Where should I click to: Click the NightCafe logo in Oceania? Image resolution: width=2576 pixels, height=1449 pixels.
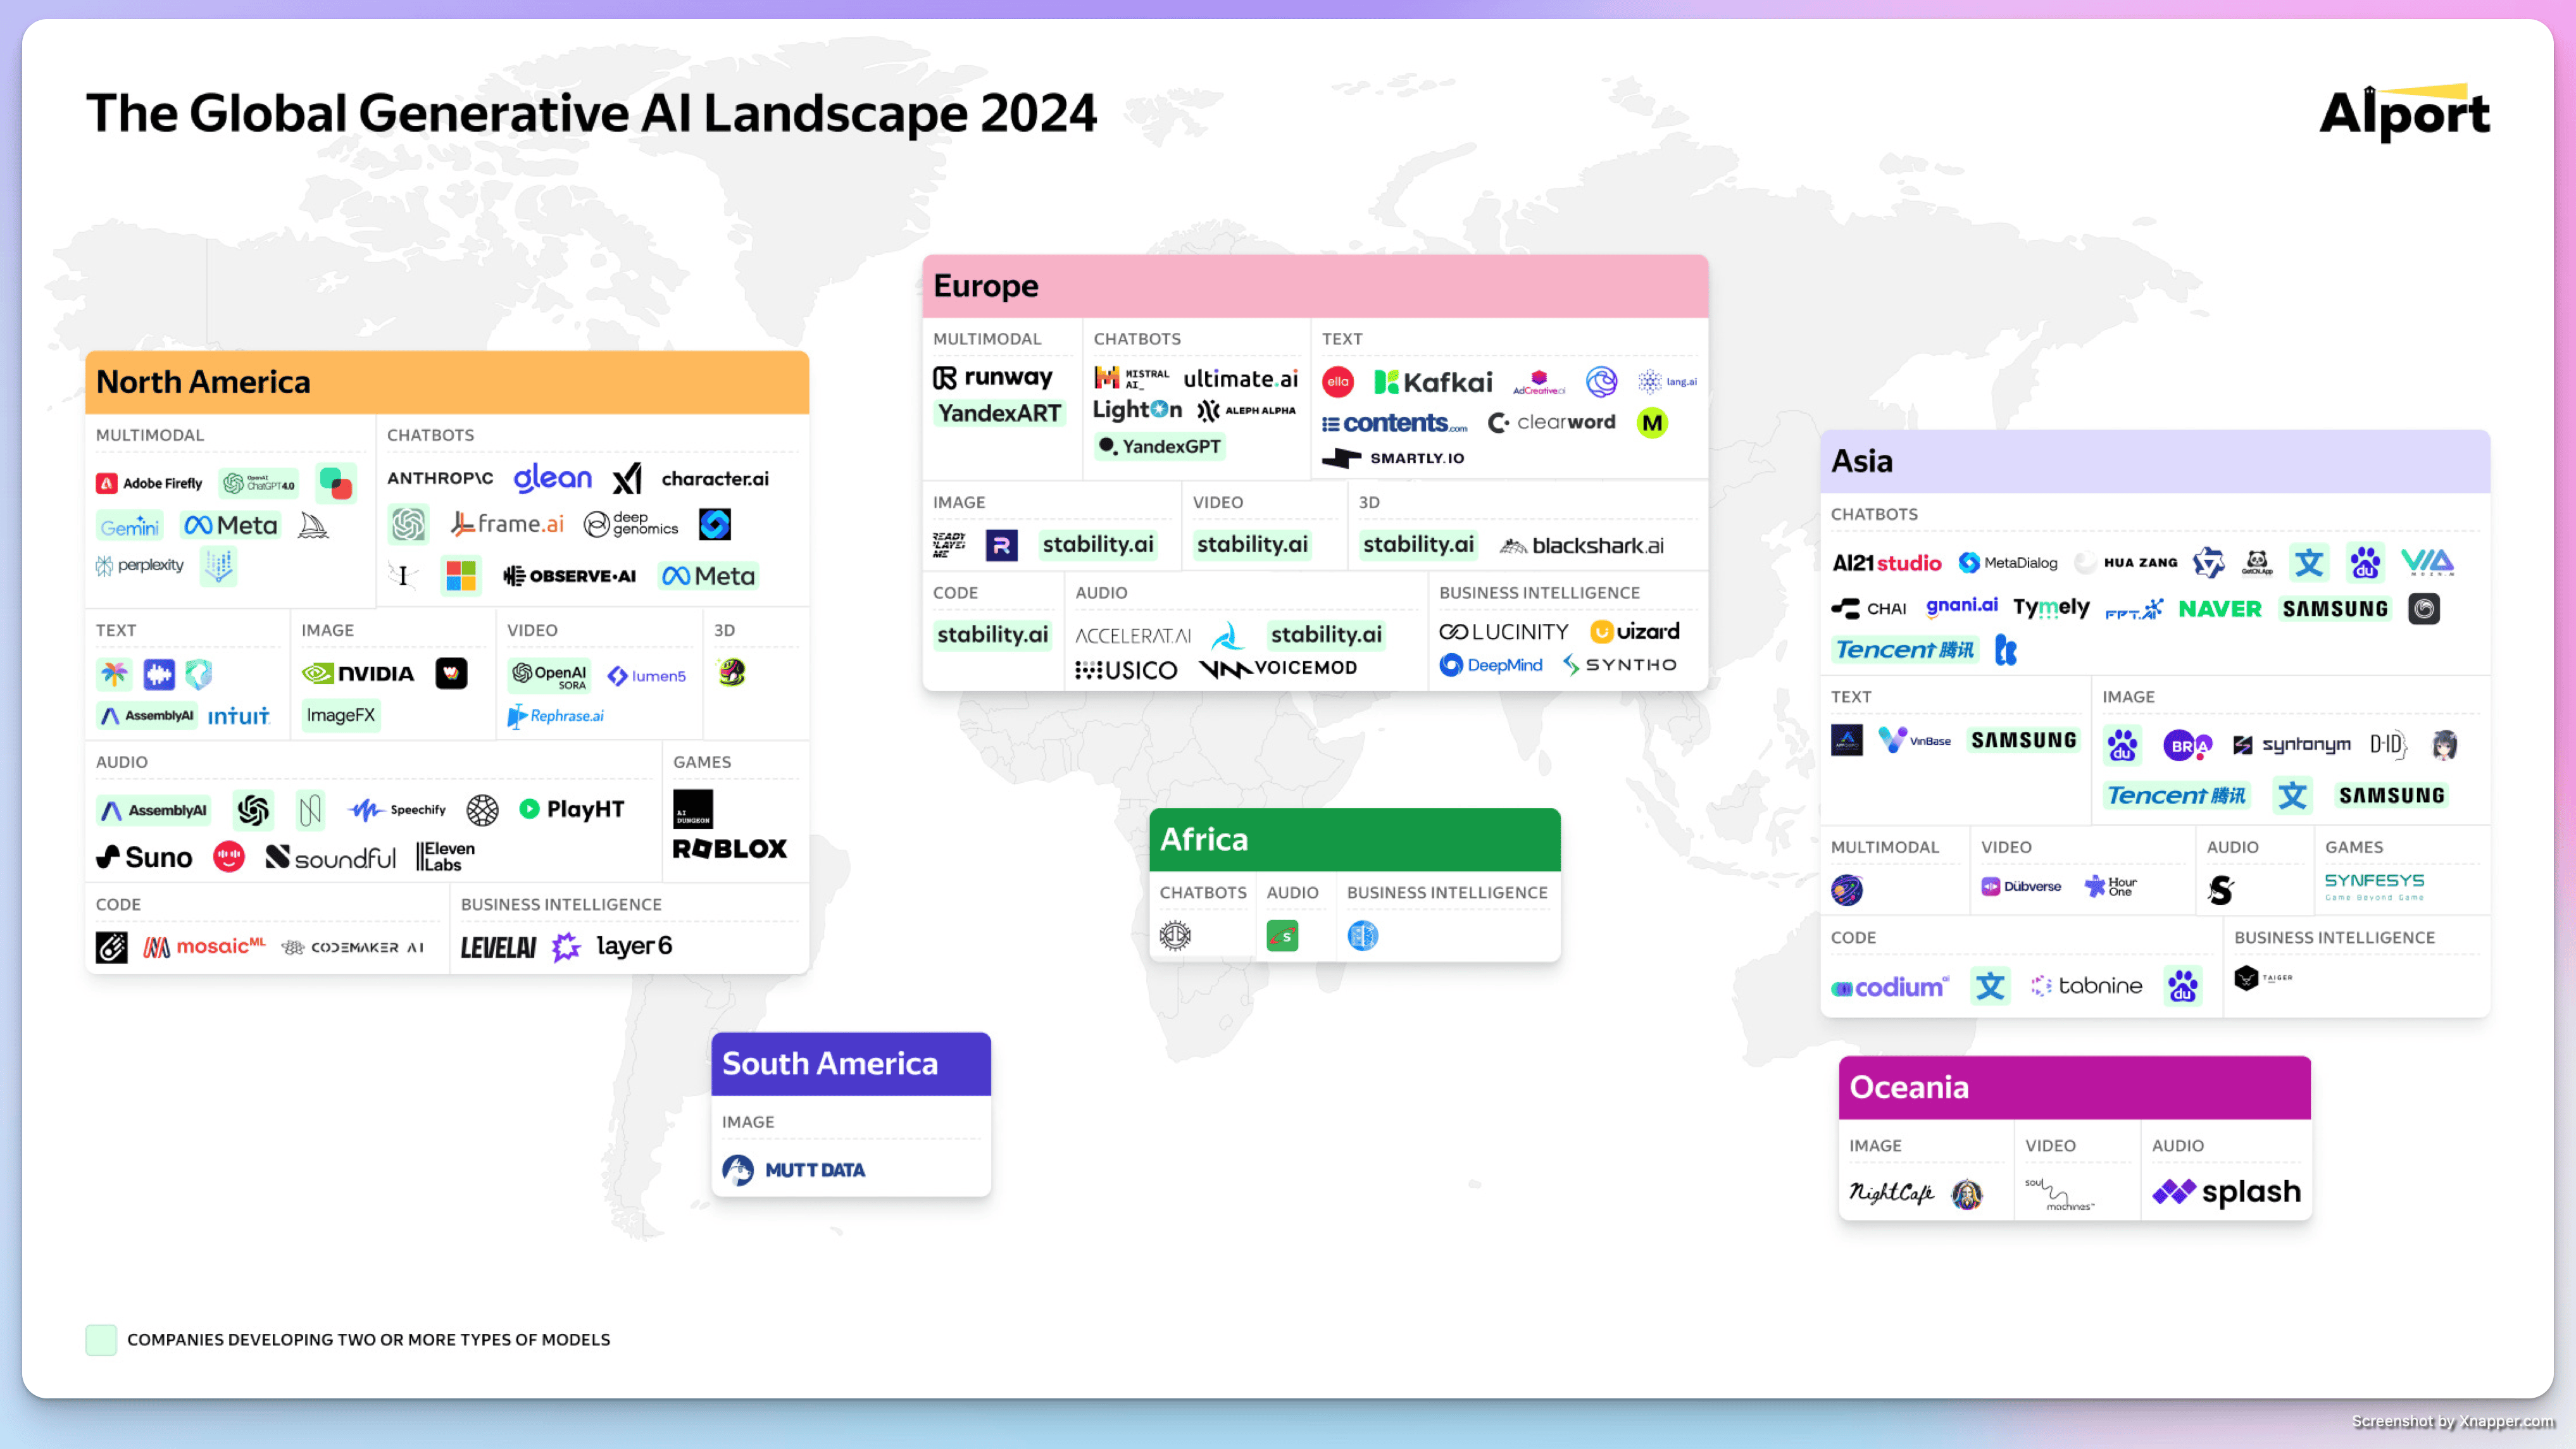[1891, 1193]
